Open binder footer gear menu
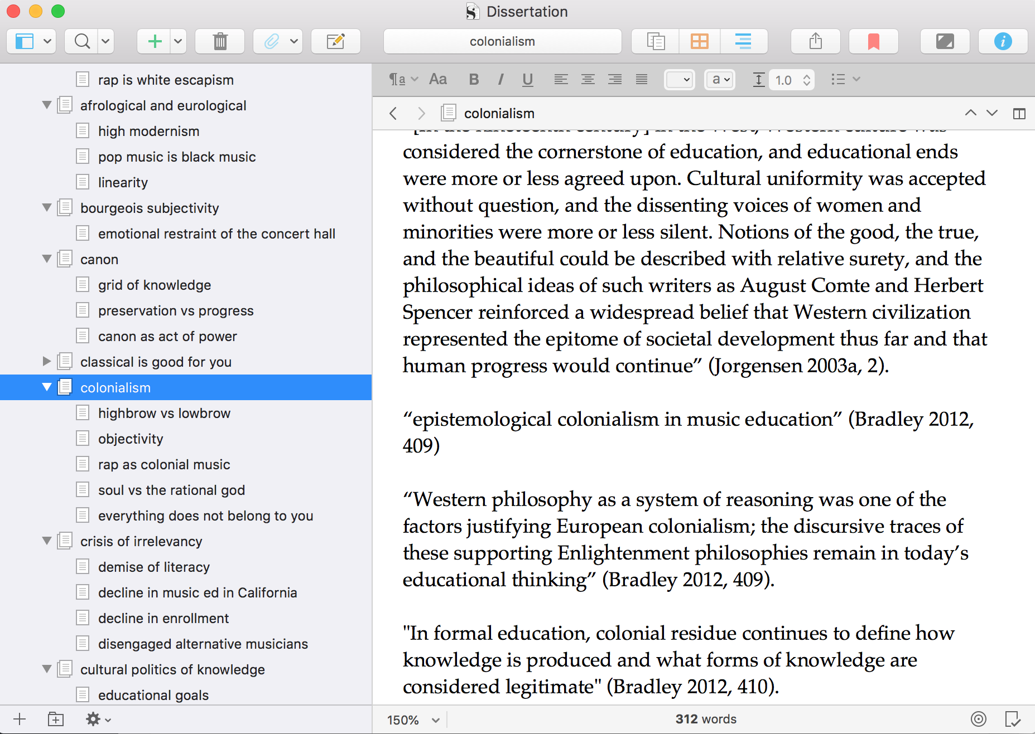Screen dimensions: 1035x734 [98, 719]
